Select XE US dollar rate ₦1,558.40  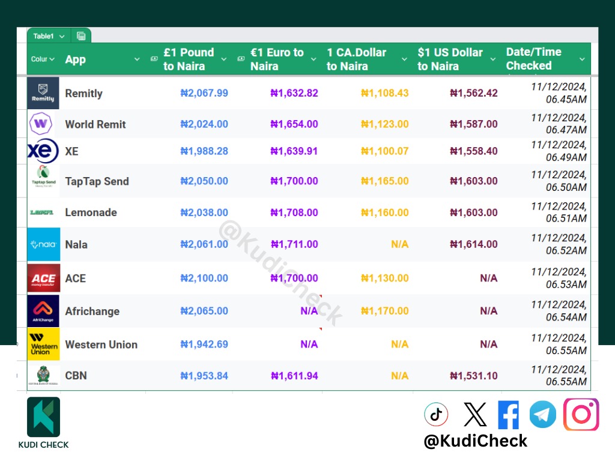tap(473, 151)
